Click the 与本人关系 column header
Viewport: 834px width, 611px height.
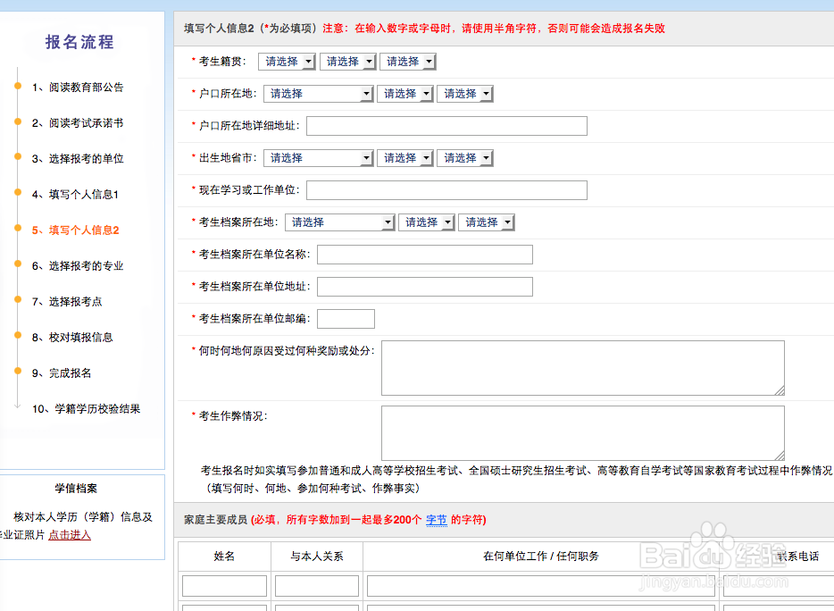coord(317,557)
